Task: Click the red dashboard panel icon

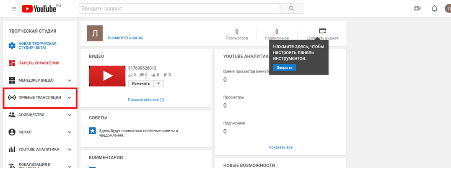Action: tap(12, 63)
